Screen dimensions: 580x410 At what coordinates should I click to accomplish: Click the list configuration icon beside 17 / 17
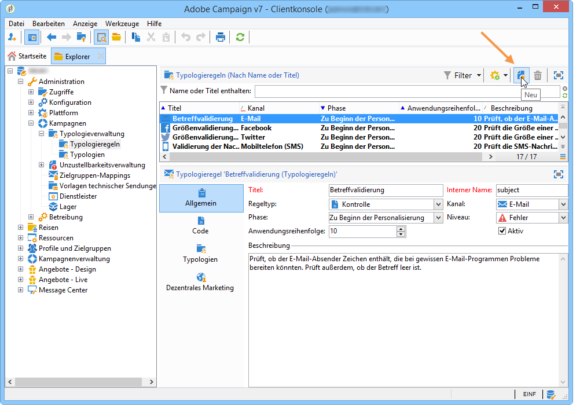pos(563,157)
